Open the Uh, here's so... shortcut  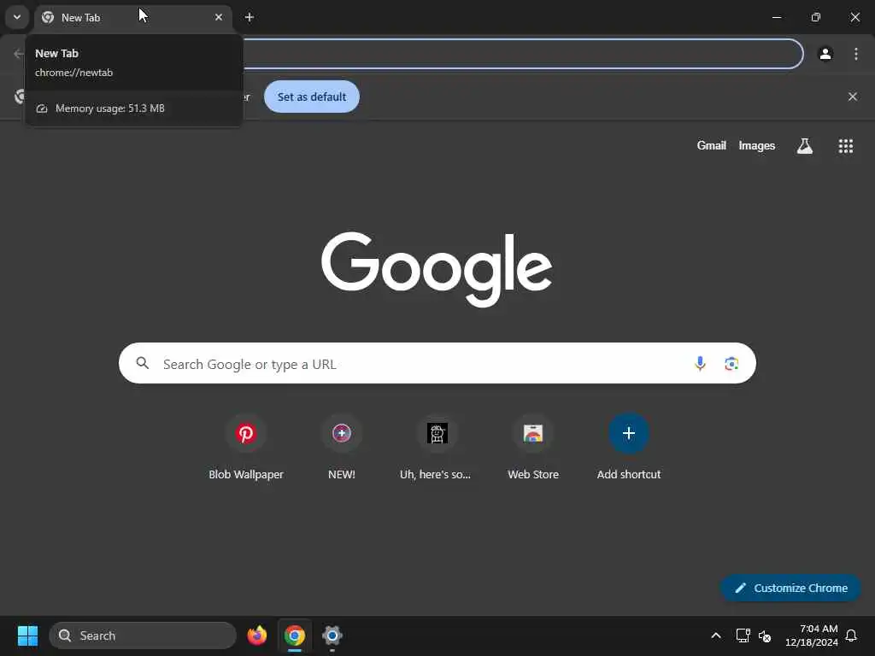coord(437,448)
